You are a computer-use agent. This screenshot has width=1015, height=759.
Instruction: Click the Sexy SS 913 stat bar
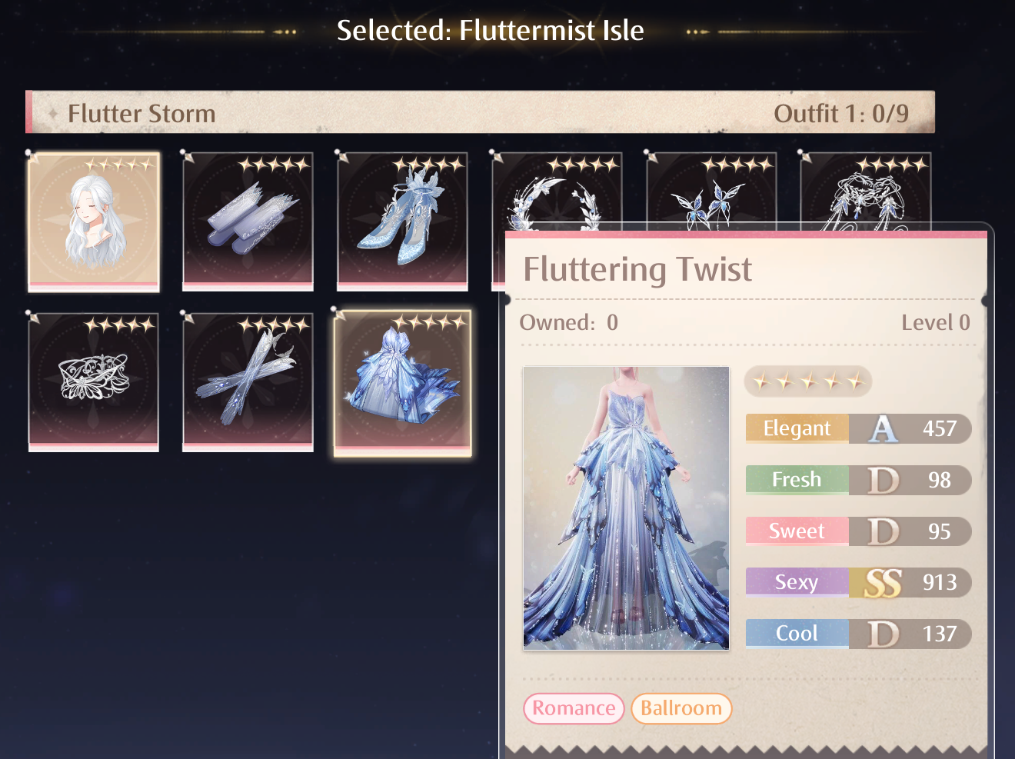(858, 582)
